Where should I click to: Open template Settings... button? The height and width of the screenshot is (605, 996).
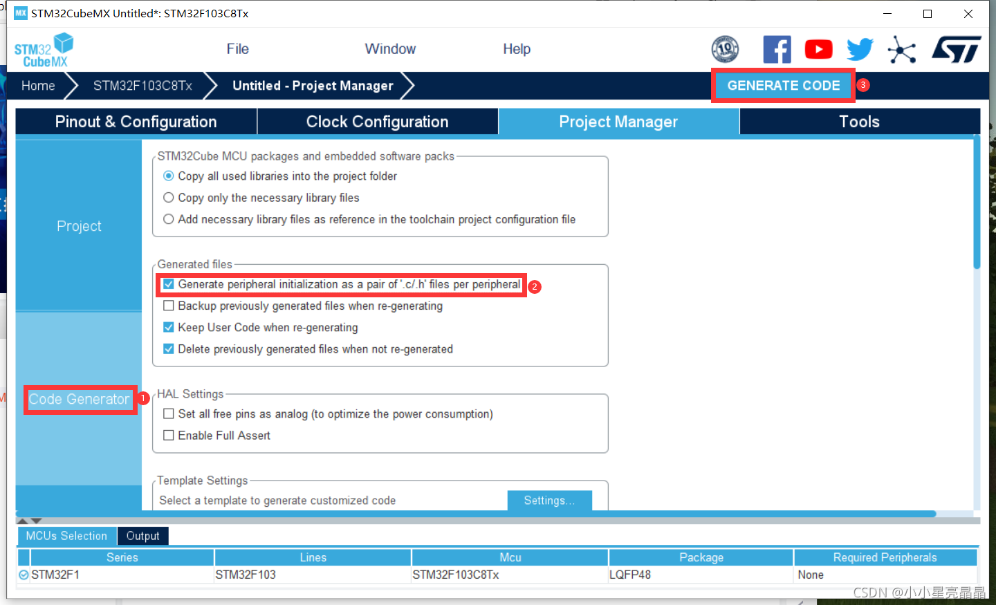click(549, 501)
